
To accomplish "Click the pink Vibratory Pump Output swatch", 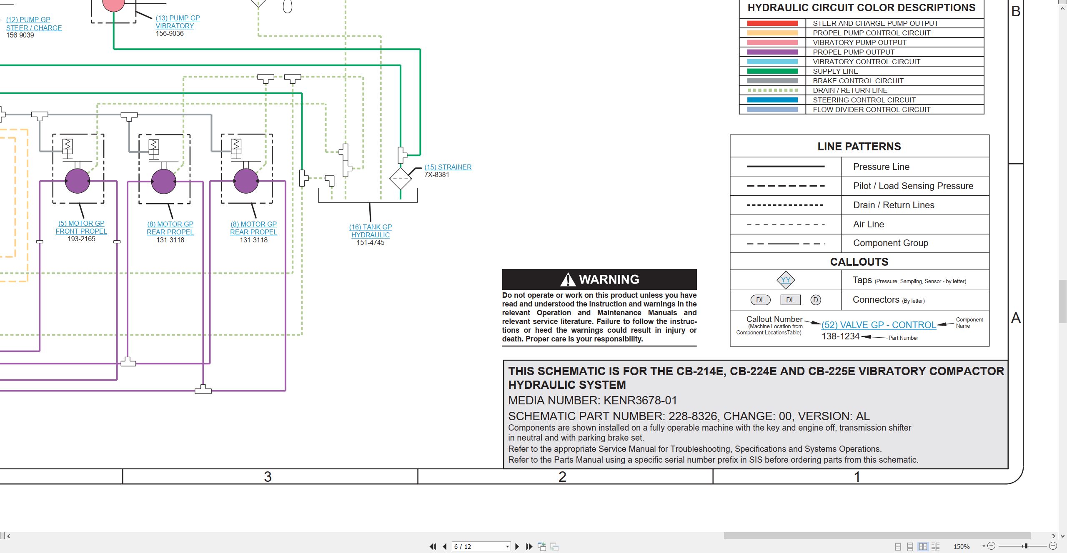I will point(772,42).
